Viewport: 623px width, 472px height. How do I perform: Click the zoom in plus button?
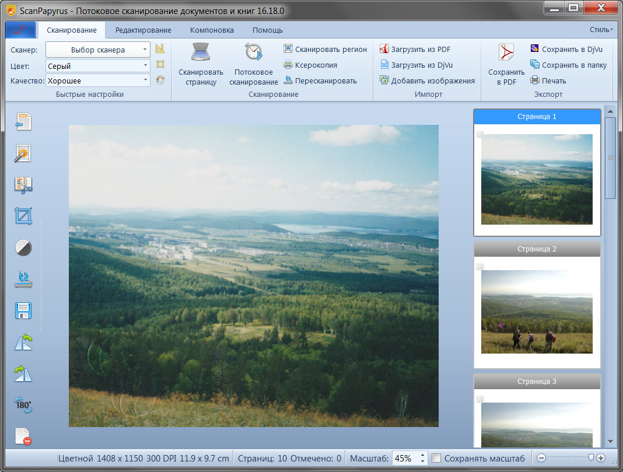click(601, 458)
